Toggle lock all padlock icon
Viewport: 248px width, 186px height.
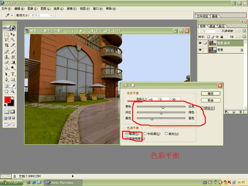(x=222, y=37)
